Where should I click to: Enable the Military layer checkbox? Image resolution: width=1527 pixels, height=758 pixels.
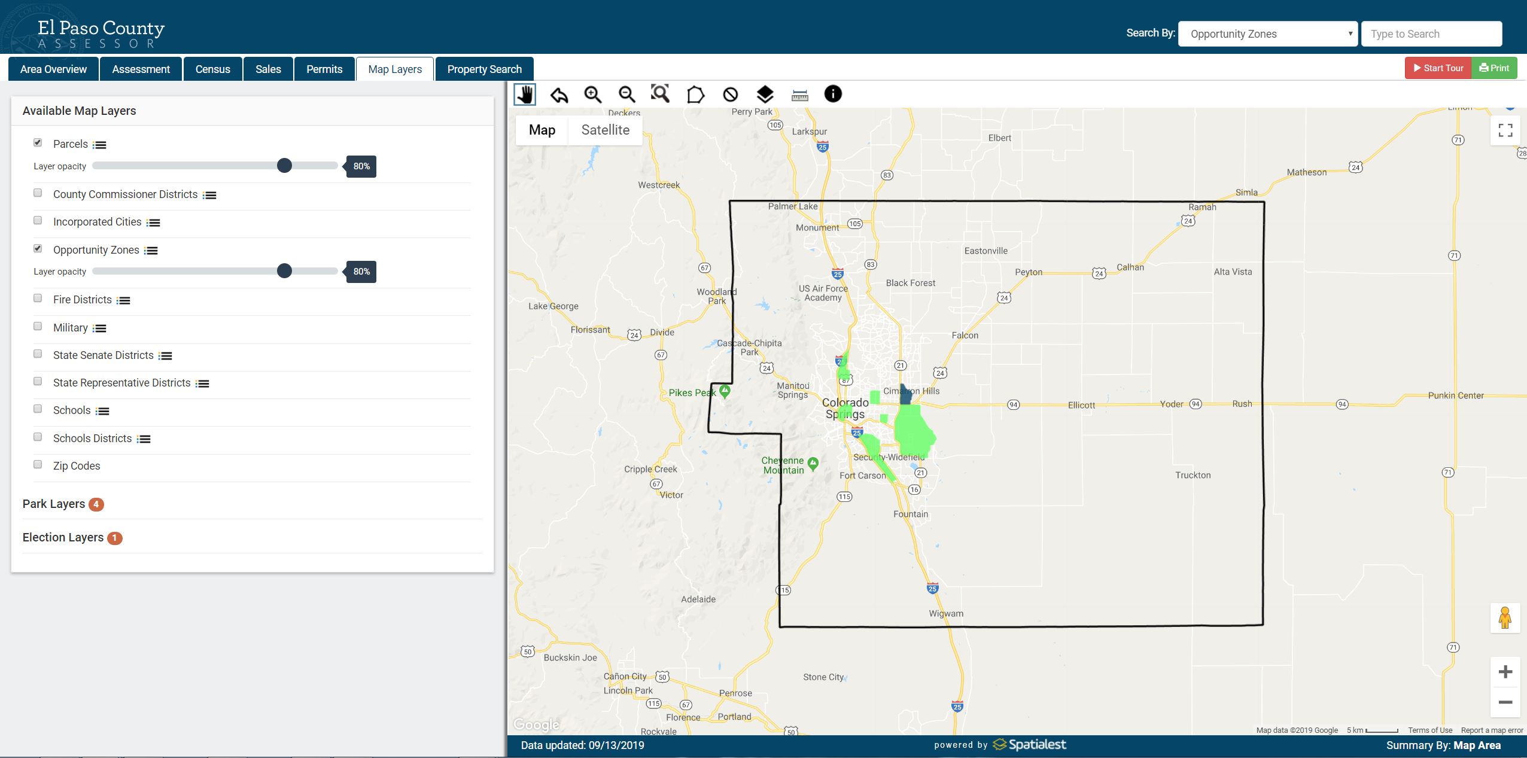pos(38,326)
